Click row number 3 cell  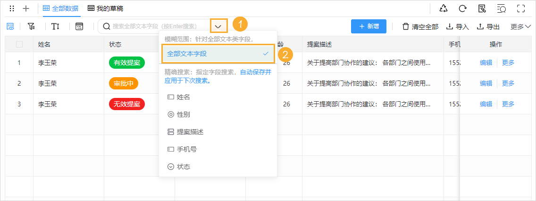point(19,104)
